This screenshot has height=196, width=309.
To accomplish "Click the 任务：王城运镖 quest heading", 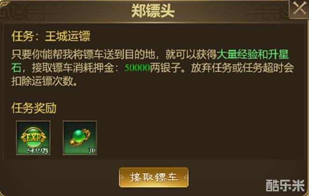I will click(x=51, y=36).
